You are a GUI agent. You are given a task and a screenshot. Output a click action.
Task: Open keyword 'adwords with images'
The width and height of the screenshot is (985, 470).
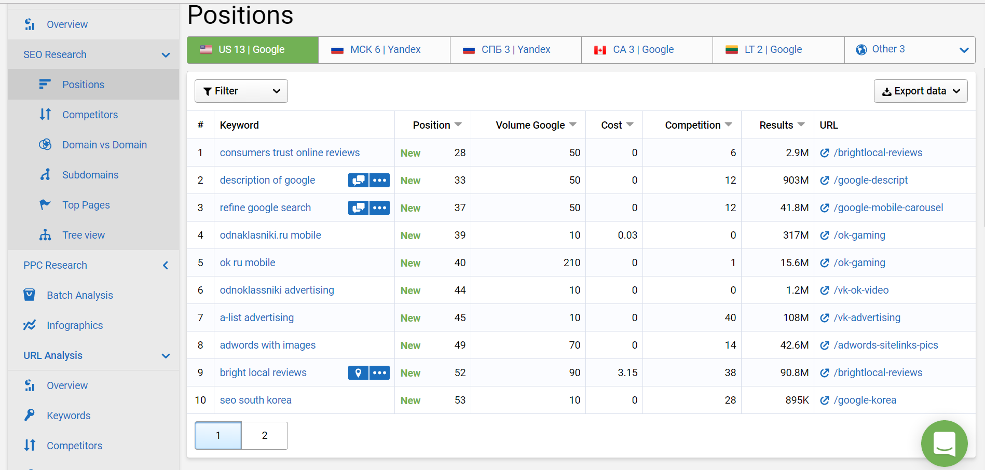click(x=268, y=345)
